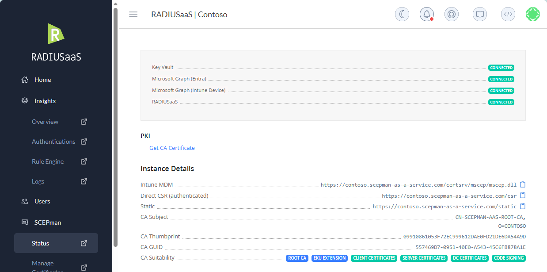547x272 pixels.
Task: Toggle dark mode with the moon icon
Action: pos(402,14)
